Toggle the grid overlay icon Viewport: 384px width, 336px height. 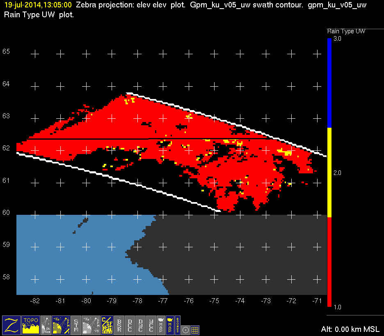(x=195, y=329)
